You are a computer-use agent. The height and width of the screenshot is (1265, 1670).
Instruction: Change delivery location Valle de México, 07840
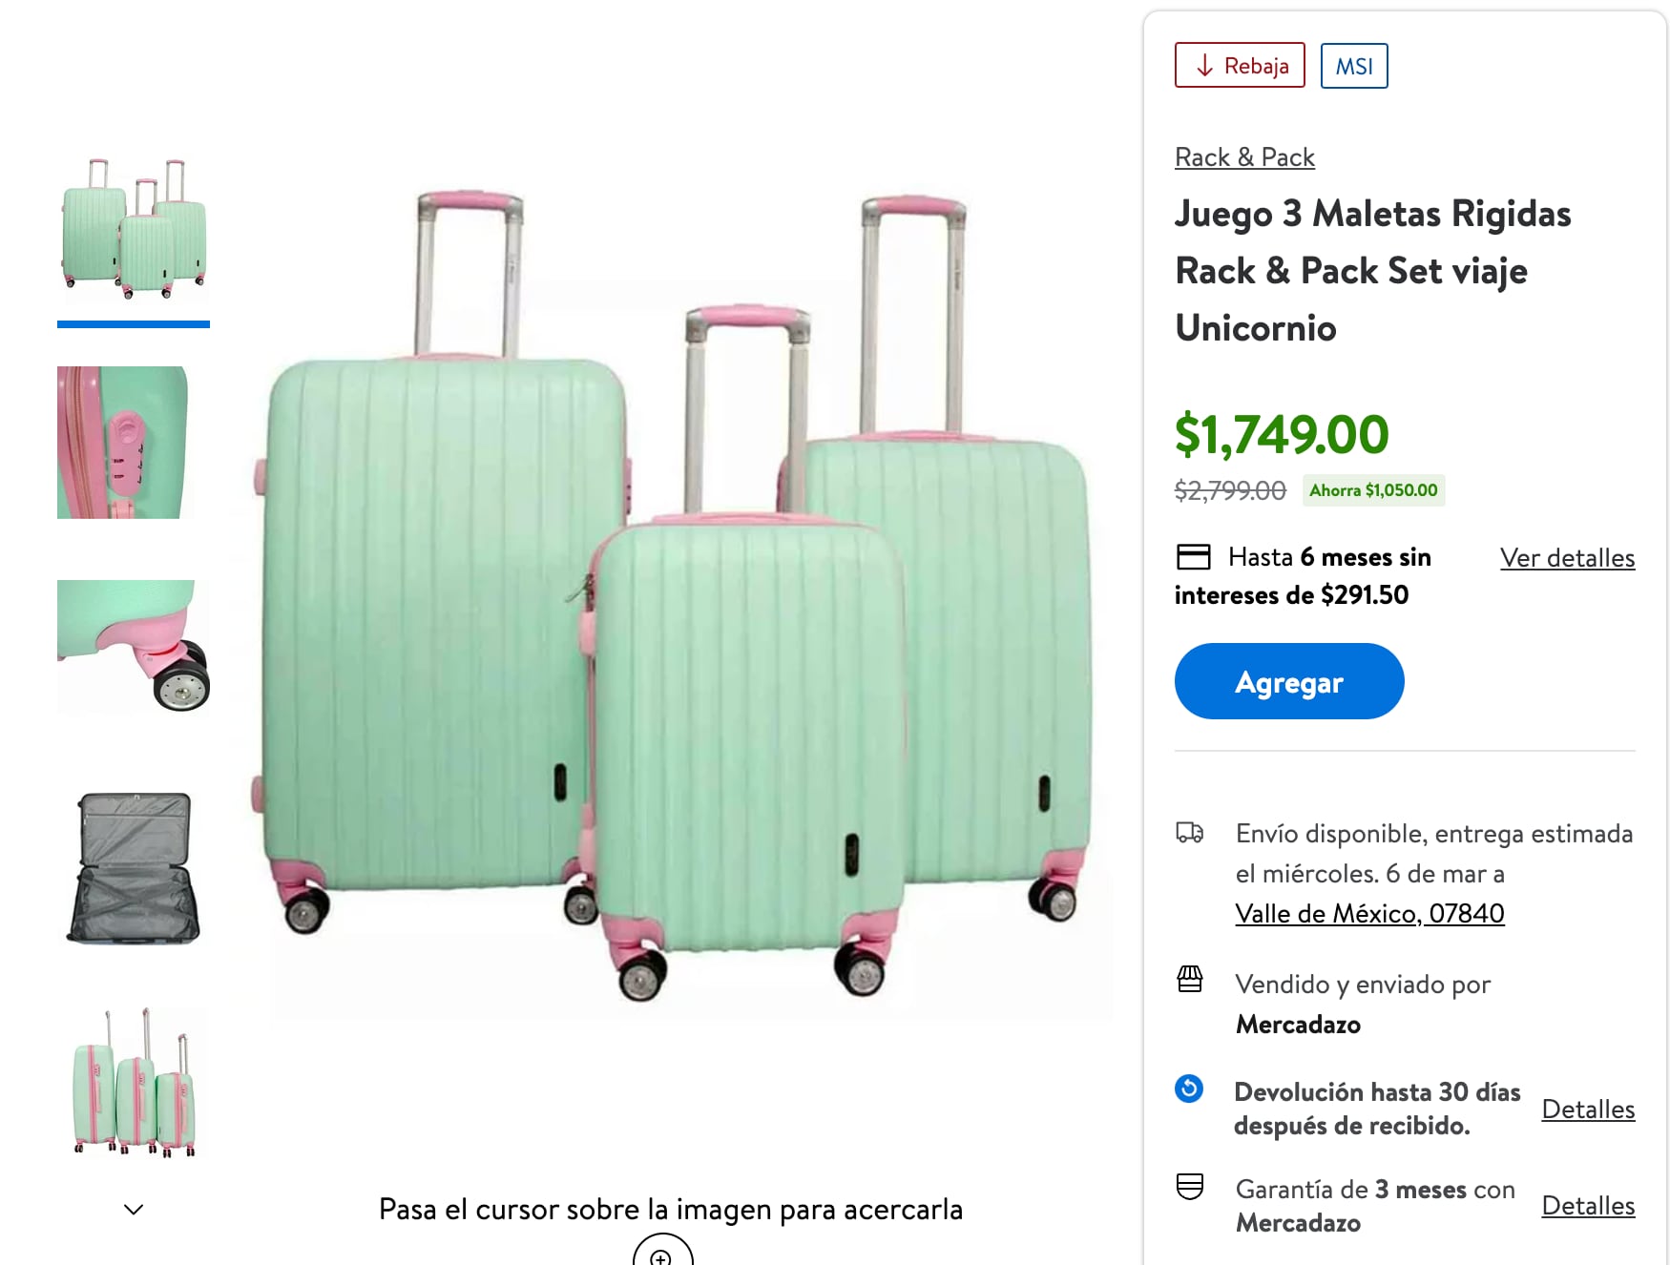point(1368,913)
